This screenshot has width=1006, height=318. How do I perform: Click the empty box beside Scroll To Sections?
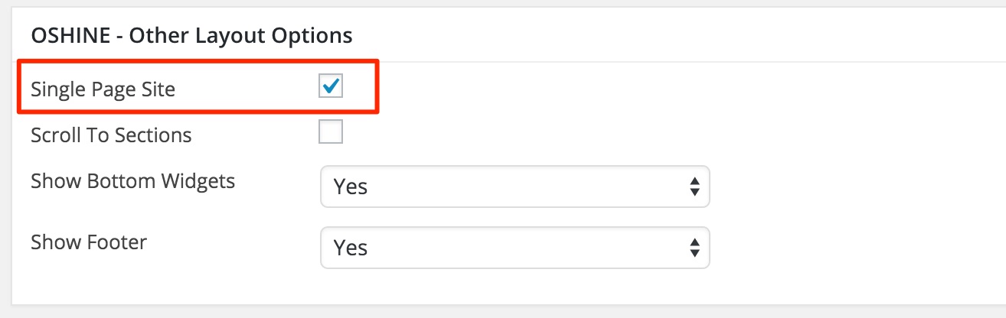point(331,131)
